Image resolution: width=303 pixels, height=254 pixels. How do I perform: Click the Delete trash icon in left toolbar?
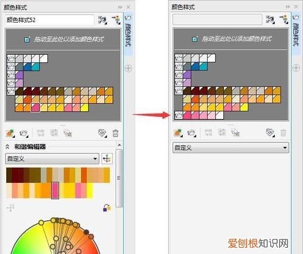coord(116,133)
